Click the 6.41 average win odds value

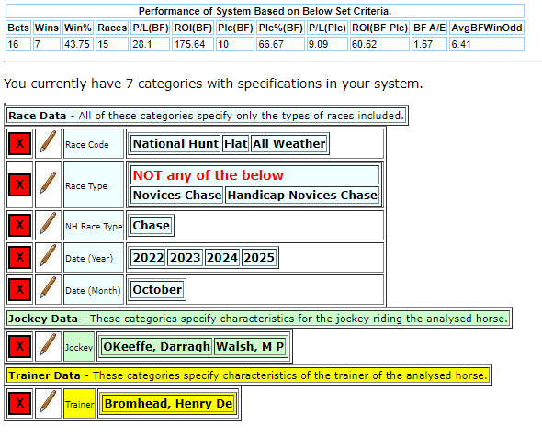[x=487, y=44]
